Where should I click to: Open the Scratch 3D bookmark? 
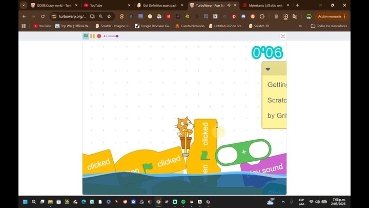tap(259, 26)
